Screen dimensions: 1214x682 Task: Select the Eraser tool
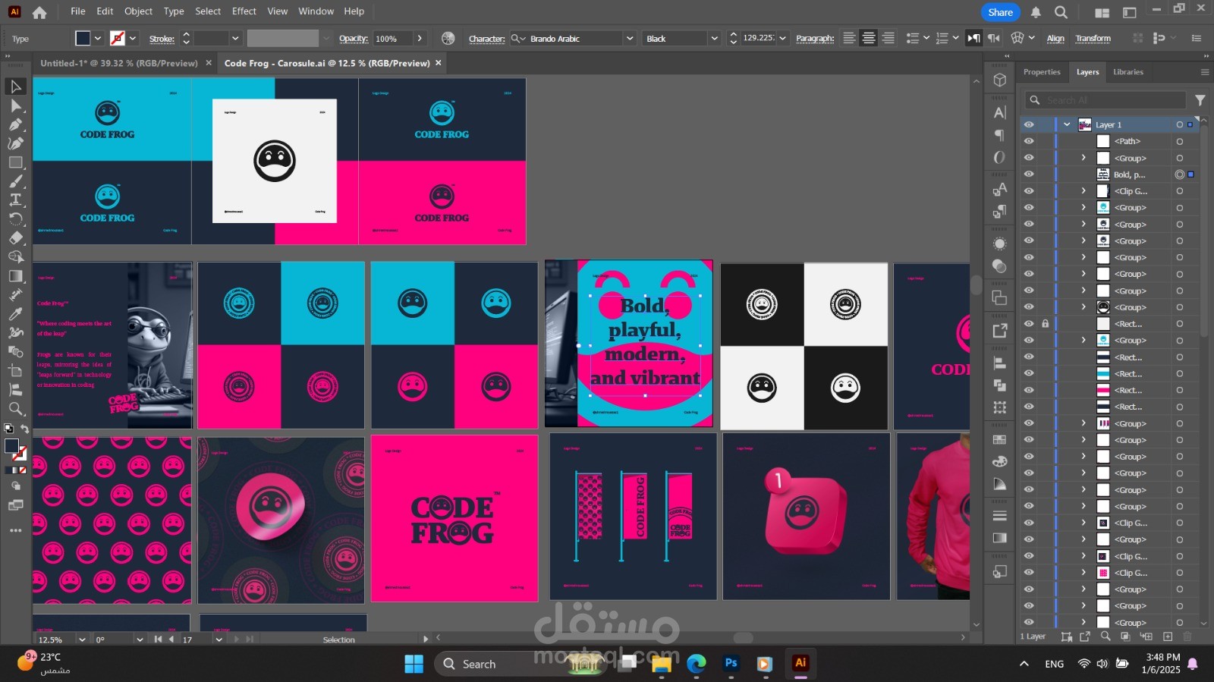[15, 238]
